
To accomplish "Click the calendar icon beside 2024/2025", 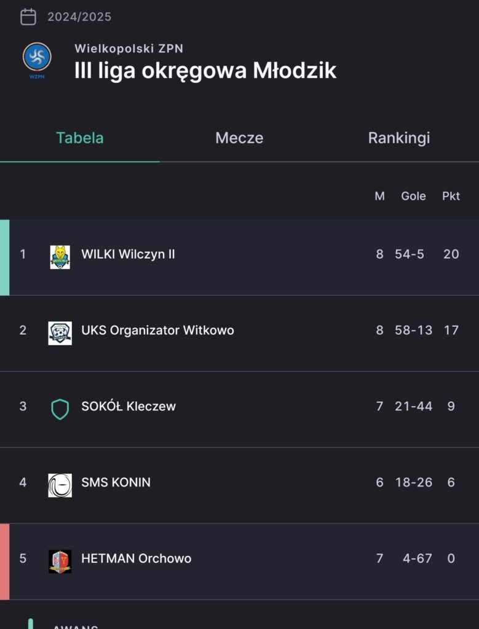I will click(28, 17).
